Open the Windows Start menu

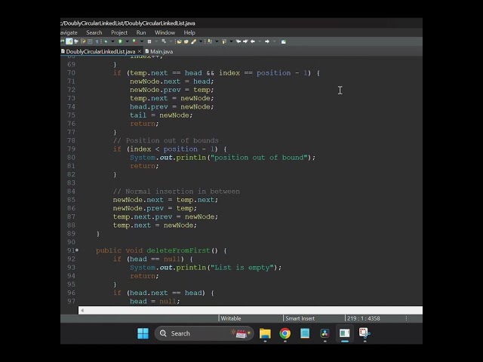143,333
